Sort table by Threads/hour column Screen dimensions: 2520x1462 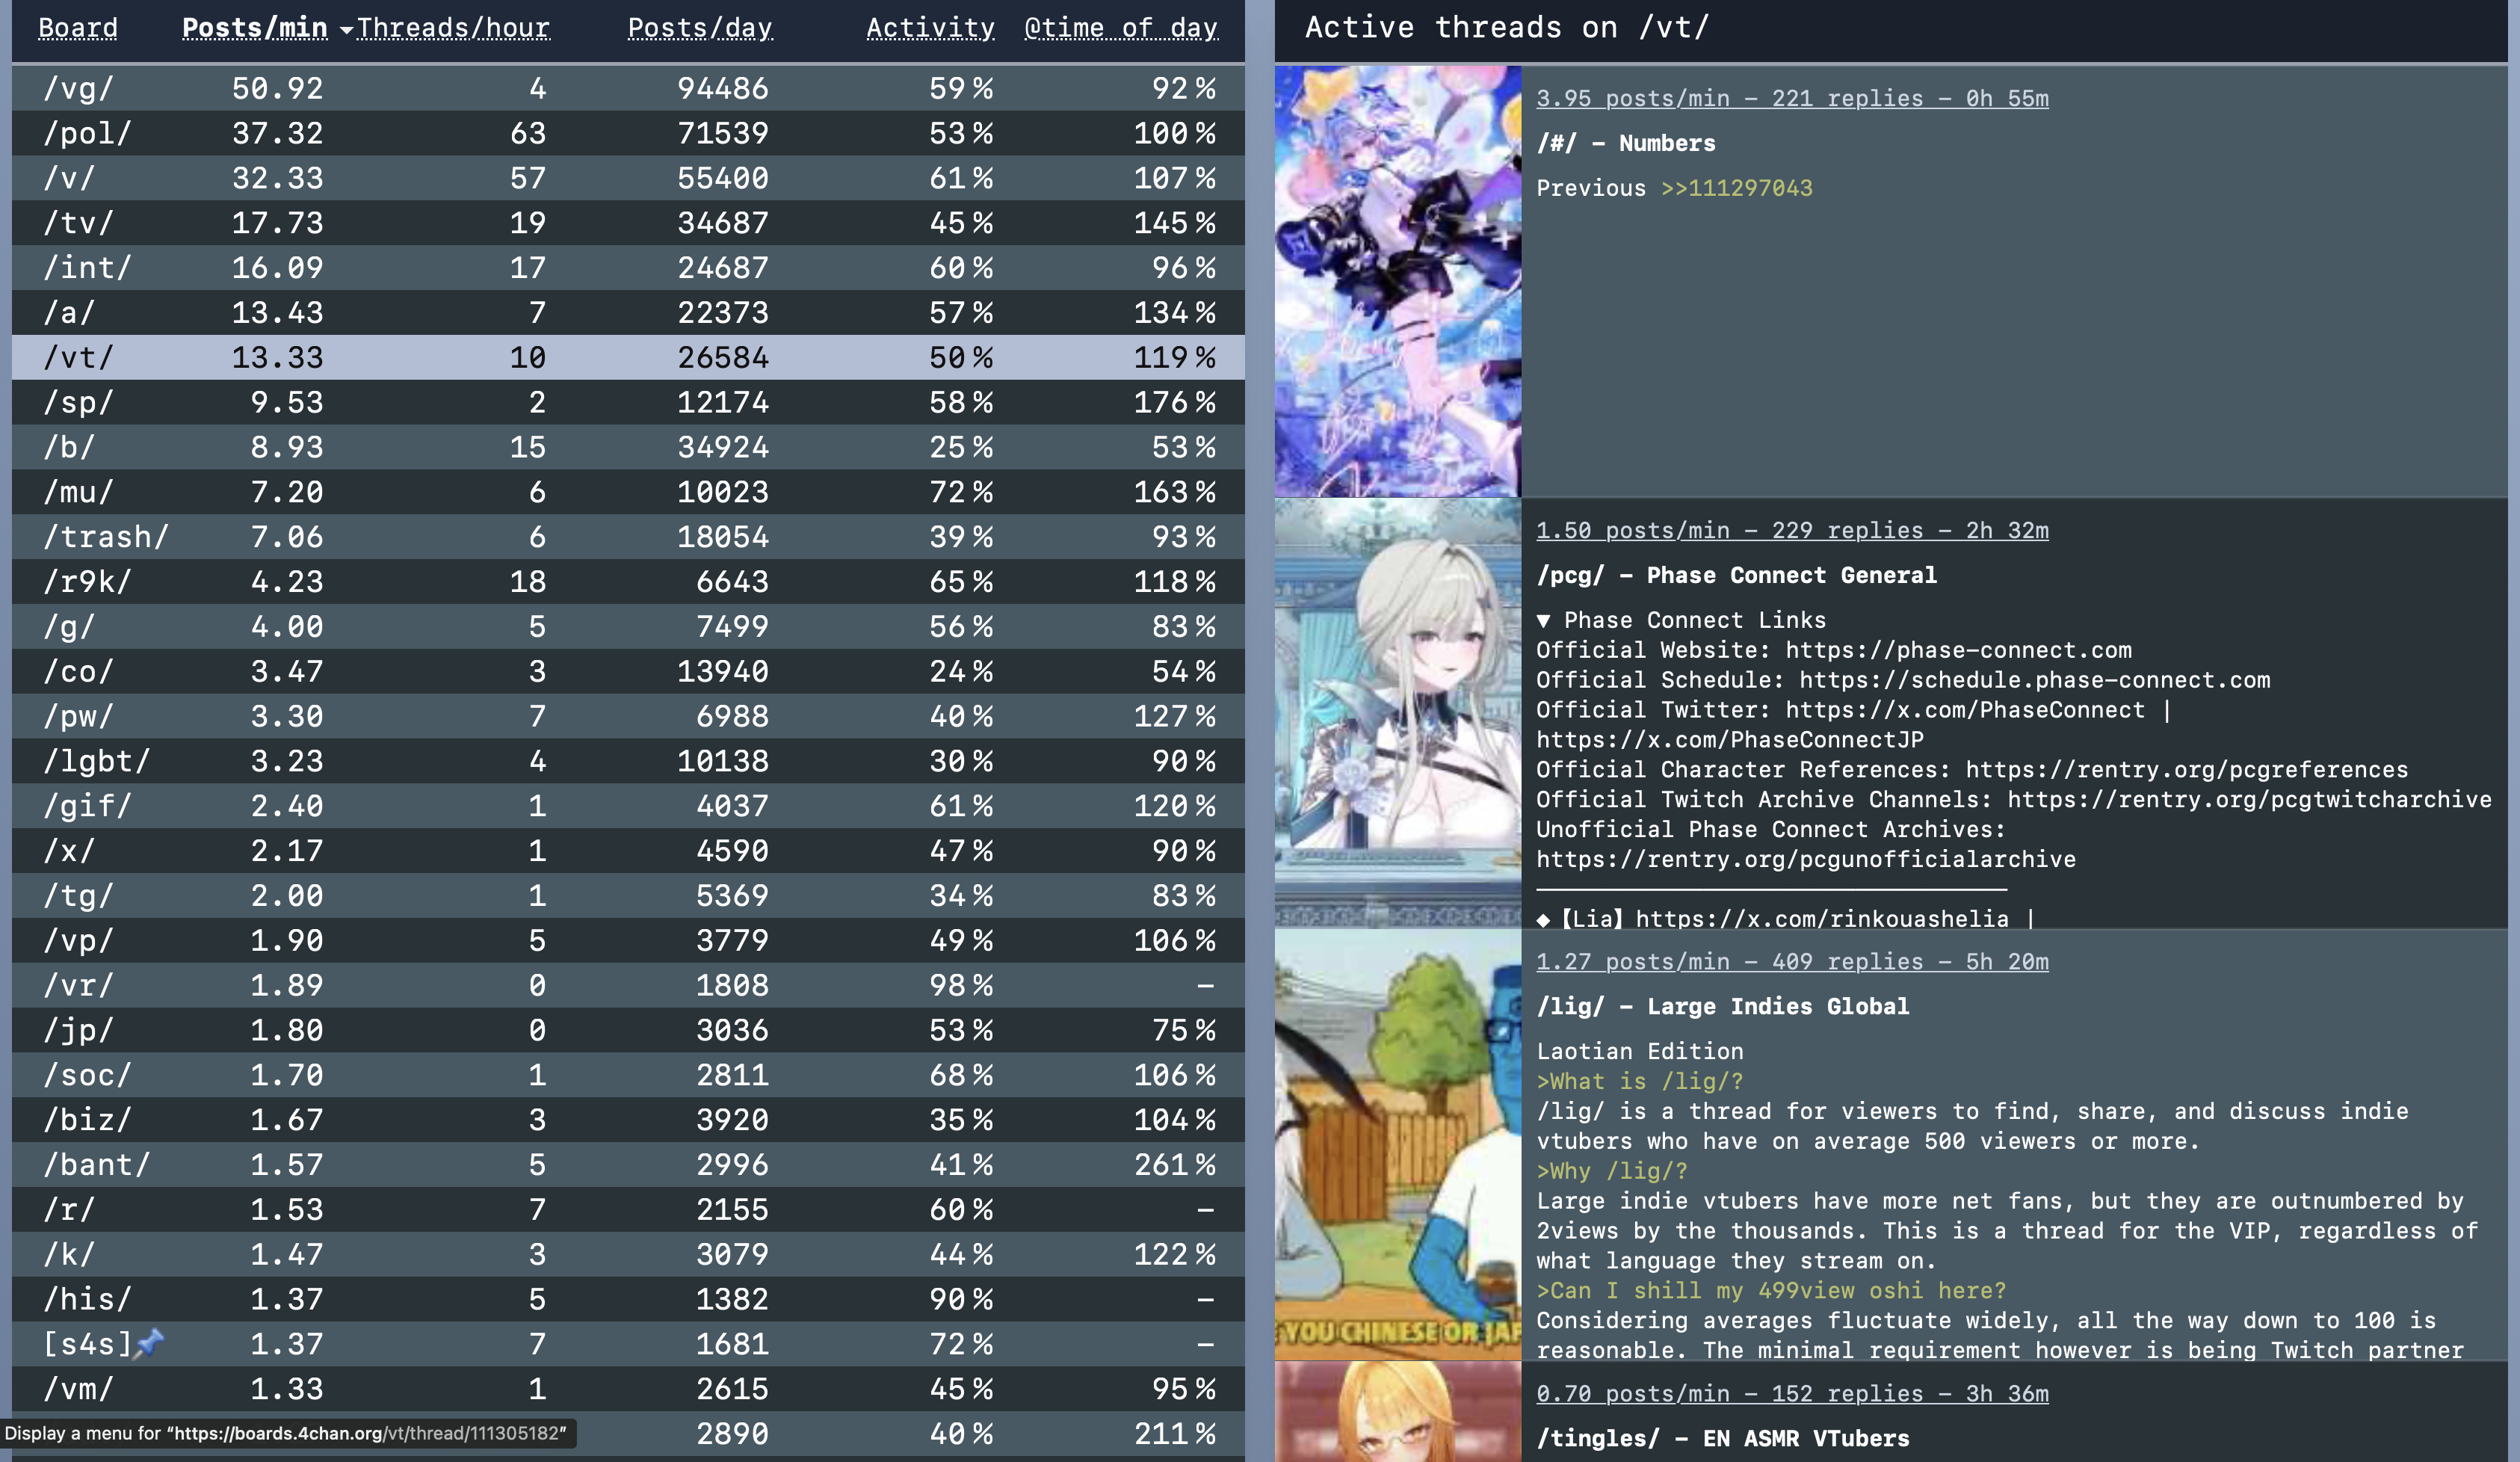[x=453, y=28]
